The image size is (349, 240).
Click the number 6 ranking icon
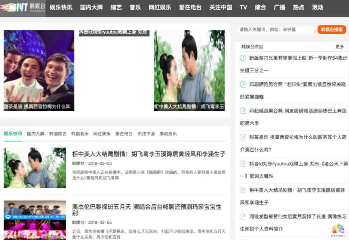click(x=243, y=190)
